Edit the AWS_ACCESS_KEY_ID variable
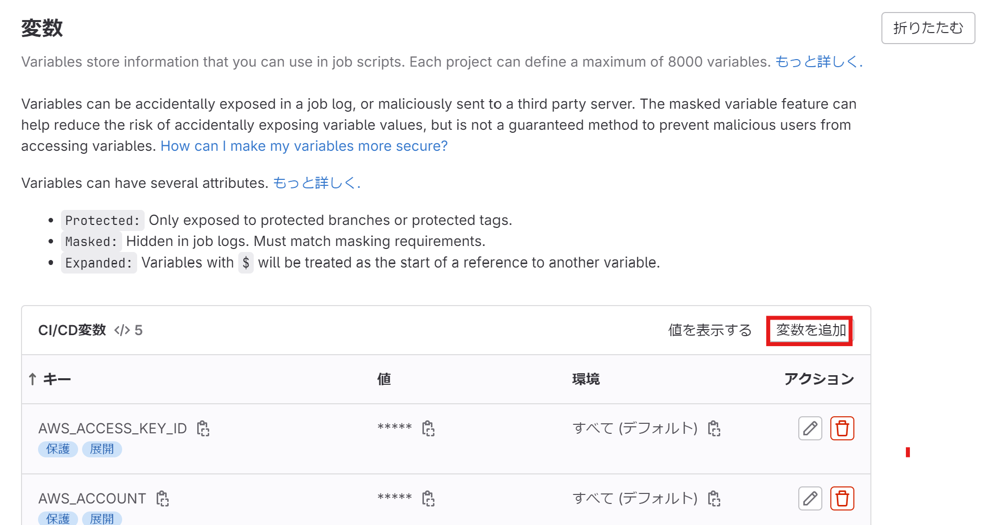This screenshot has width=986, height=525. (810, 428)
